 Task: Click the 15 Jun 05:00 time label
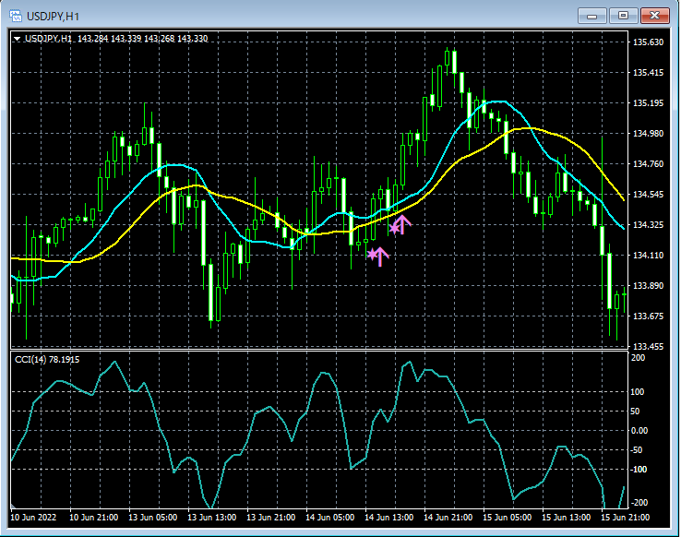coord(507,517)
